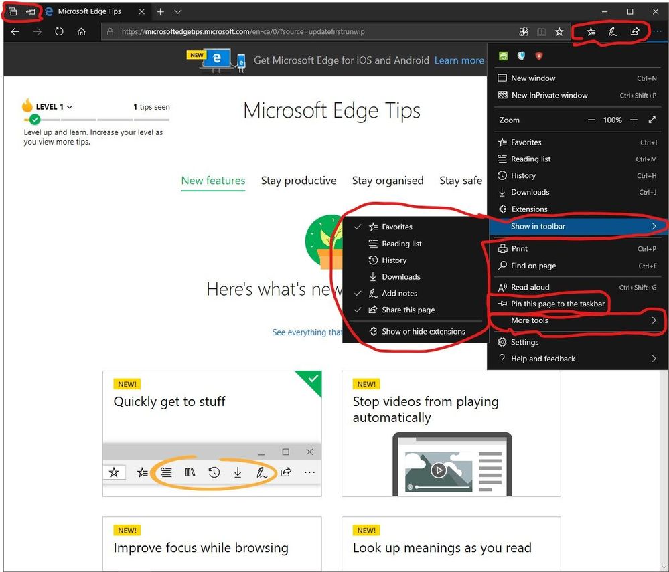Go back to previous page

click(x=15, y=31)
